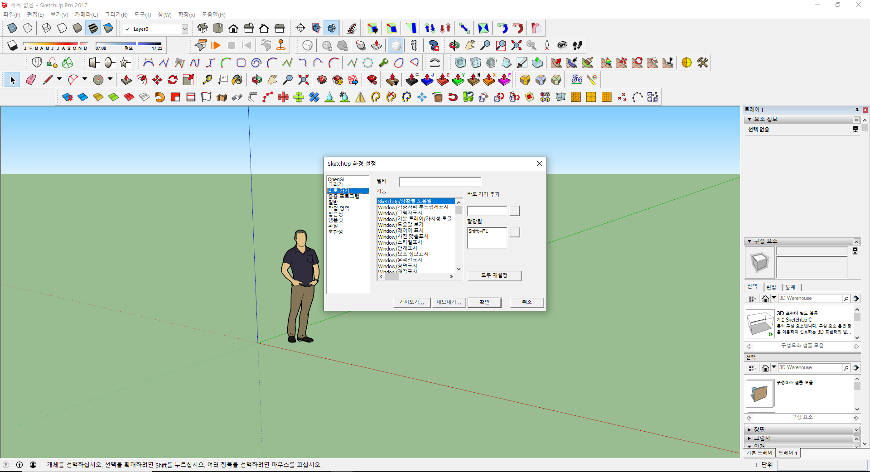This screenshot has width=870, height=472.
Task: Open the Arc tool dropdown arrow
Action: [84, 79]
